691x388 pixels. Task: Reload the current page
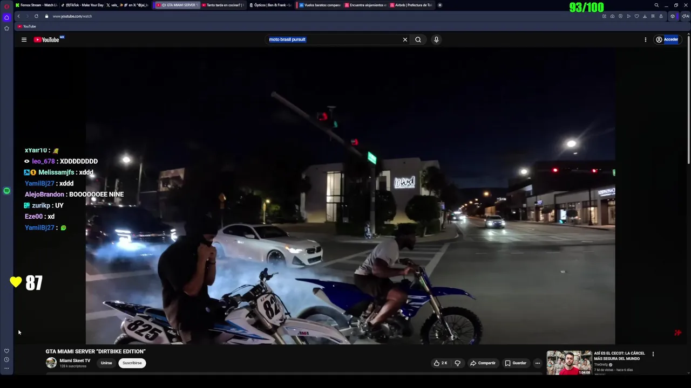[36, 16]
